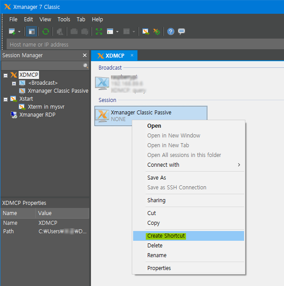The height and width of the screenshot is (286, 284).
Task: Expand the <Broadcast> tree node
Action: click(x=14, y=83)
